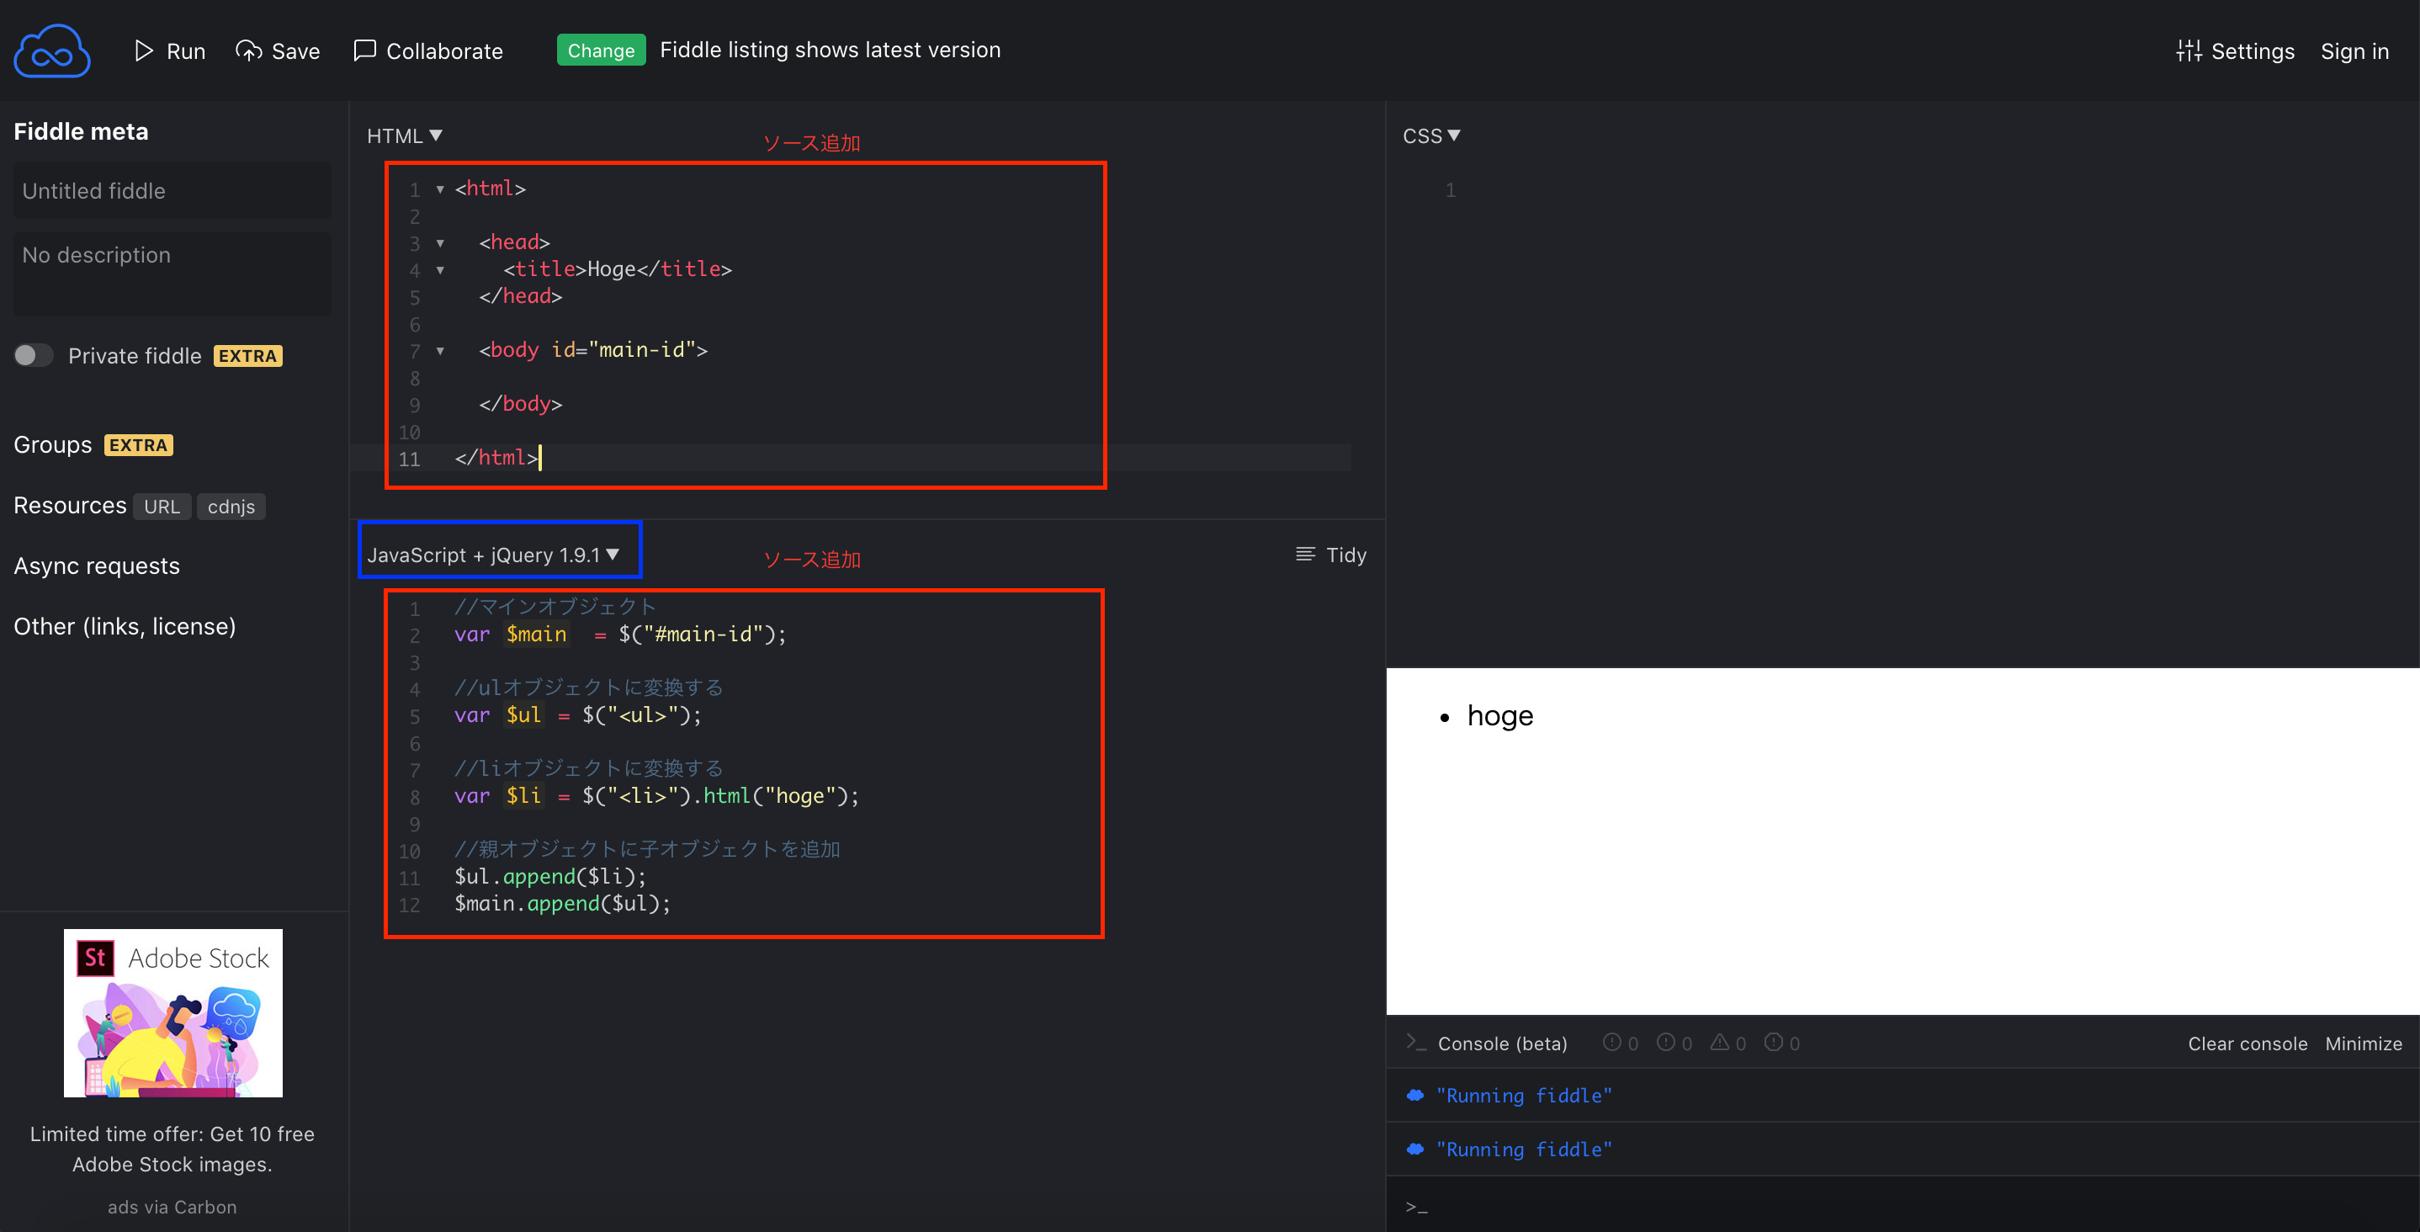Click the Tidy code lines icon
2420x1232 pixels.
coord(1305,555)
